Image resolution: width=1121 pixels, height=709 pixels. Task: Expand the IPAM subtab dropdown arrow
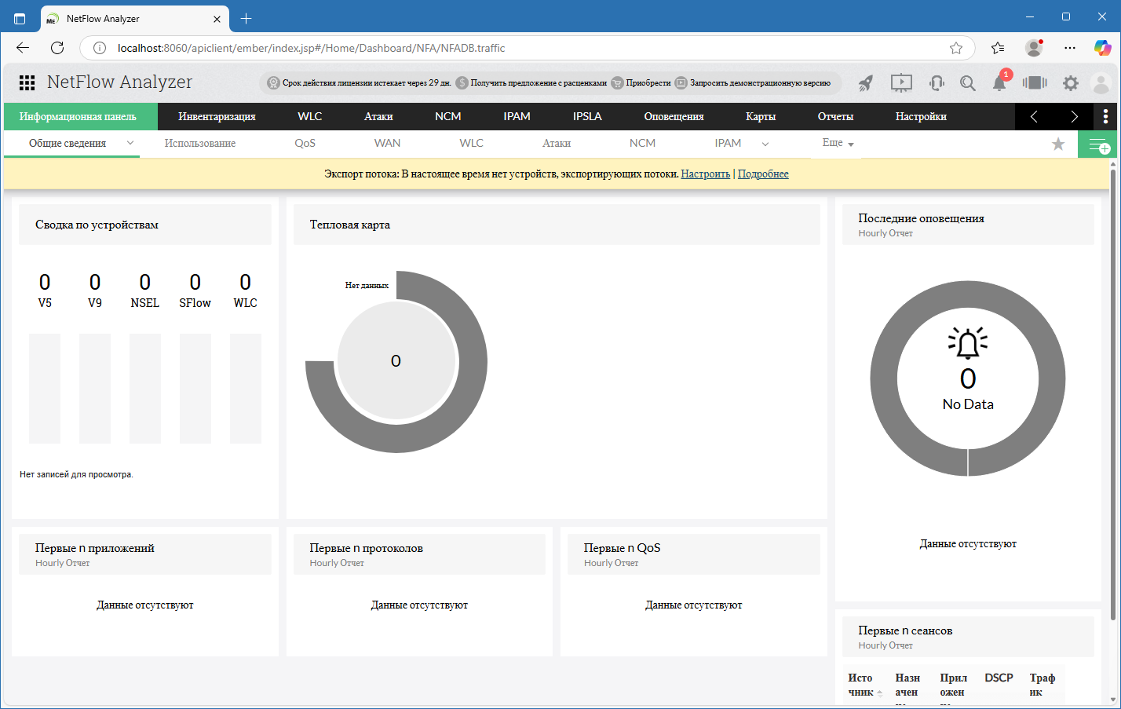765,144
